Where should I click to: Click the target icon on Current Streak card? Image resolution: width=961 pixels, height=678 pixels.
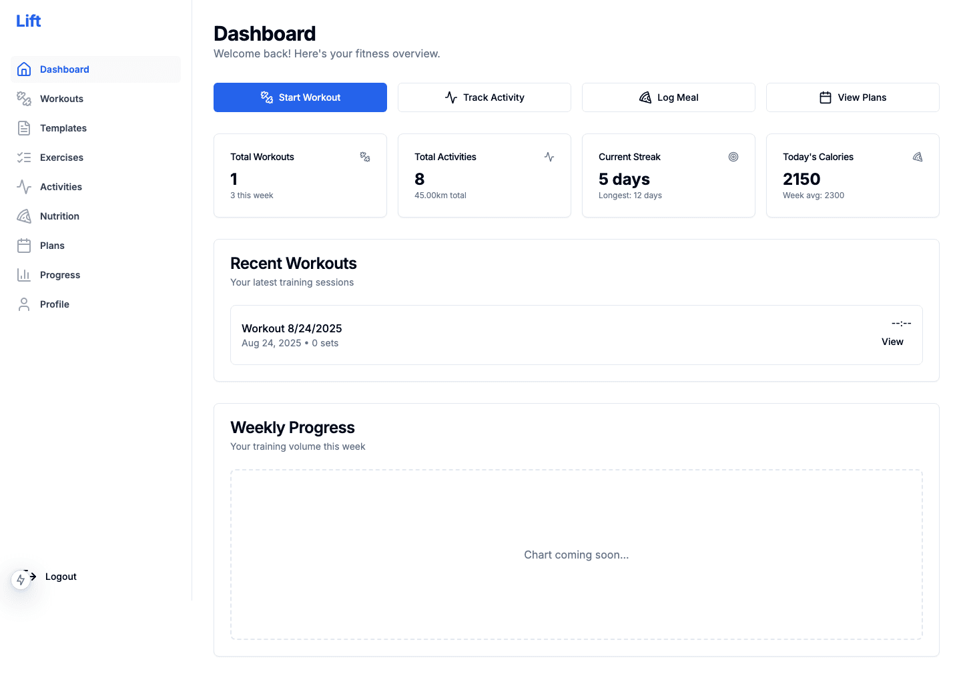point(733,157)
